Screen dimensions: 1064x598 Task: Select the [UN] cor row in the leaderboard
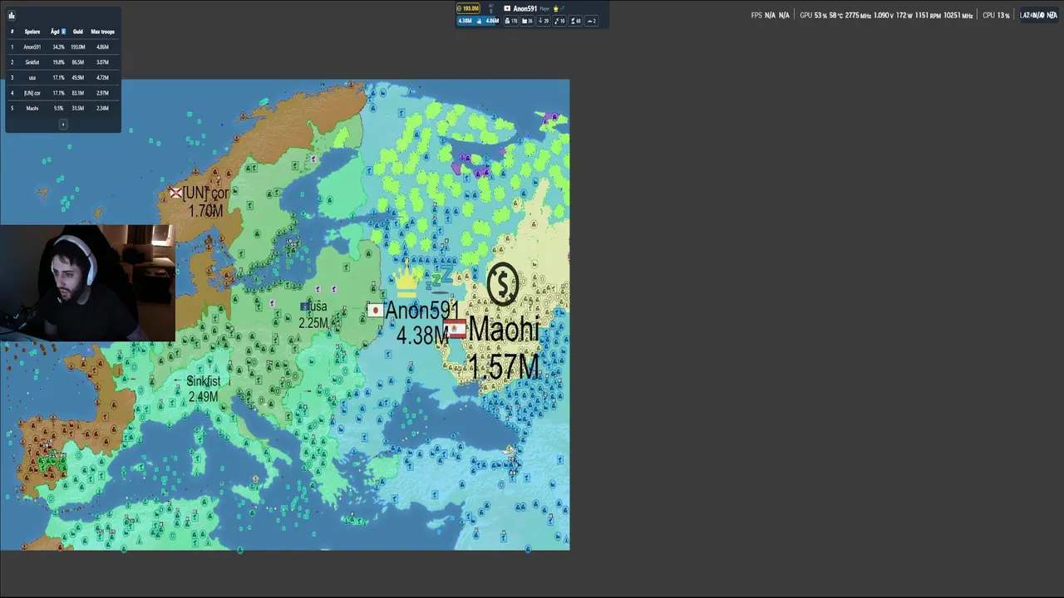pos(63,93)
